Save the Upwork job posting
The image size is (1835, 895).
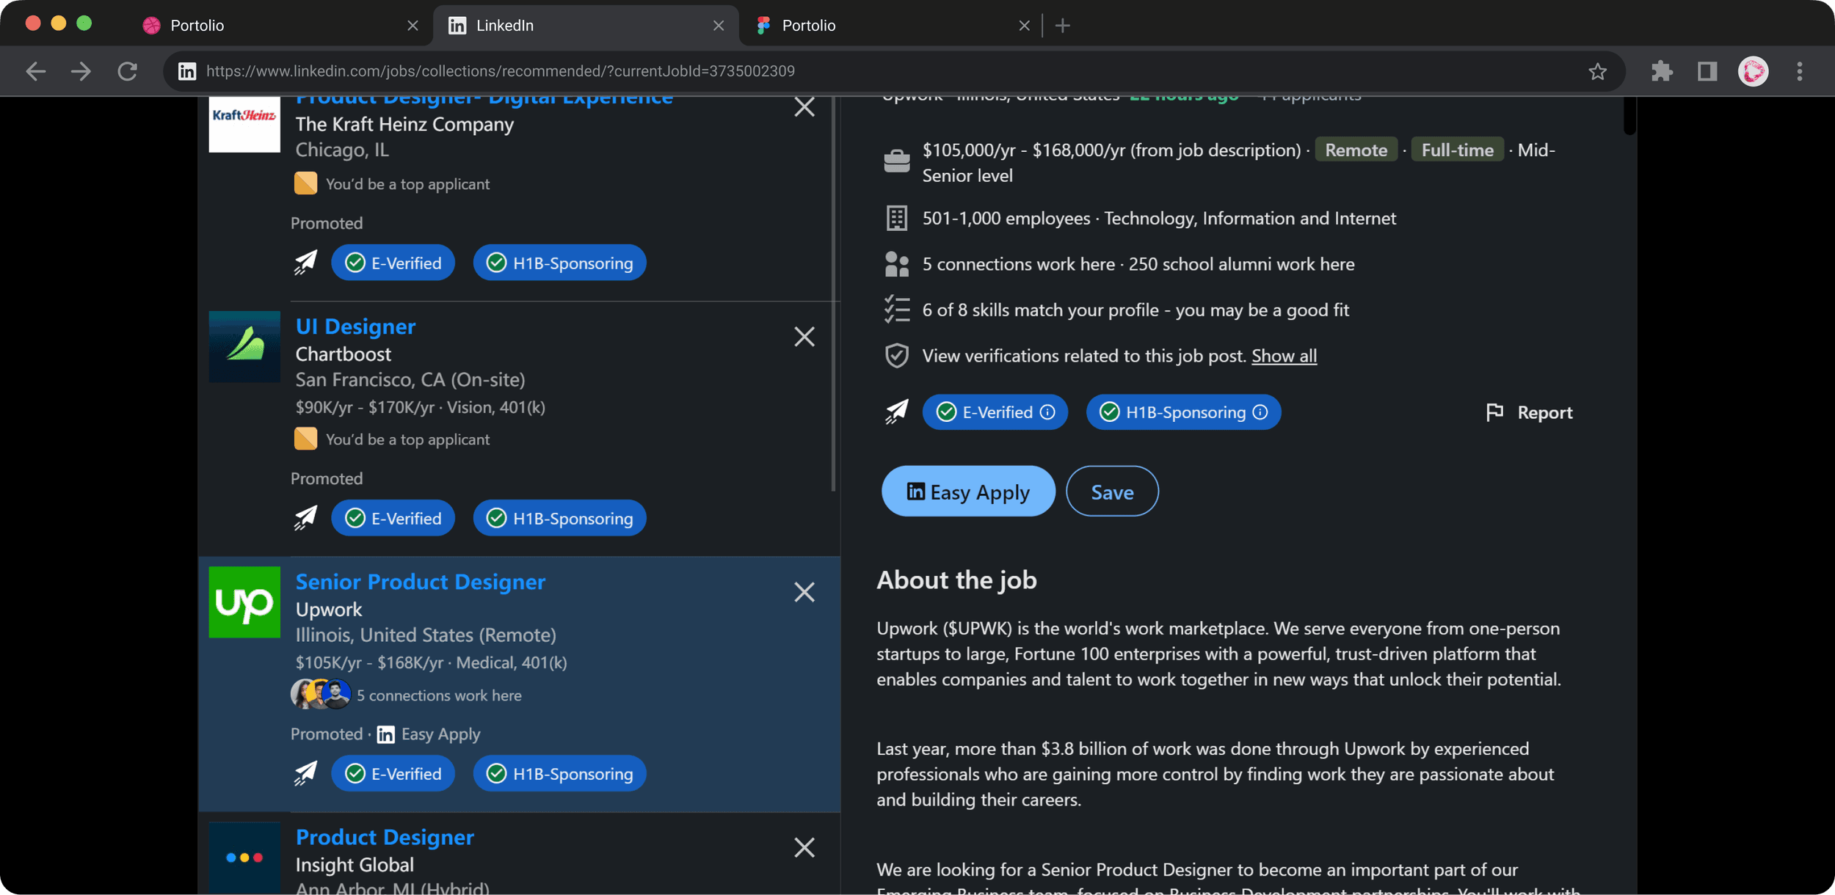click(1111, 492)
